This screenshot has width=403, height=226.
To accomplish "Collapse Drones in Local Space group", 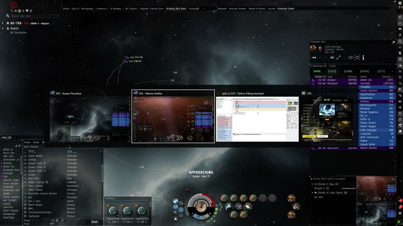I will (x=312, y=193).
